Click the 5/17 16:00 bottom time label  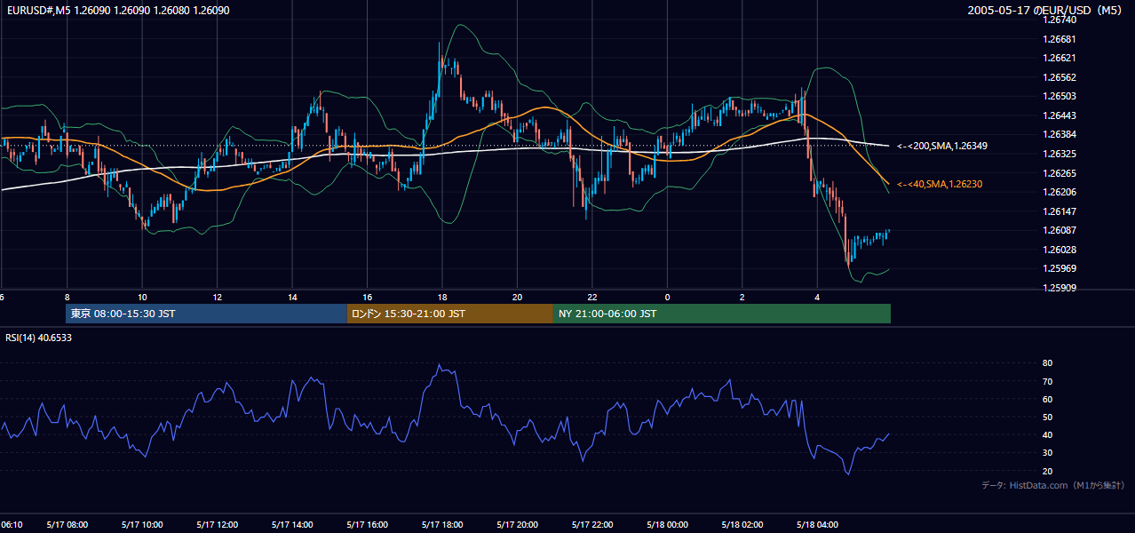pos(367,525)
